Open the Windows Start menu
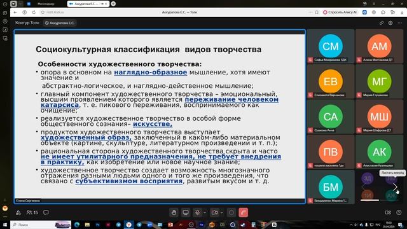The height and width of the screenshot is (229, 407). (x=5, y=225)
